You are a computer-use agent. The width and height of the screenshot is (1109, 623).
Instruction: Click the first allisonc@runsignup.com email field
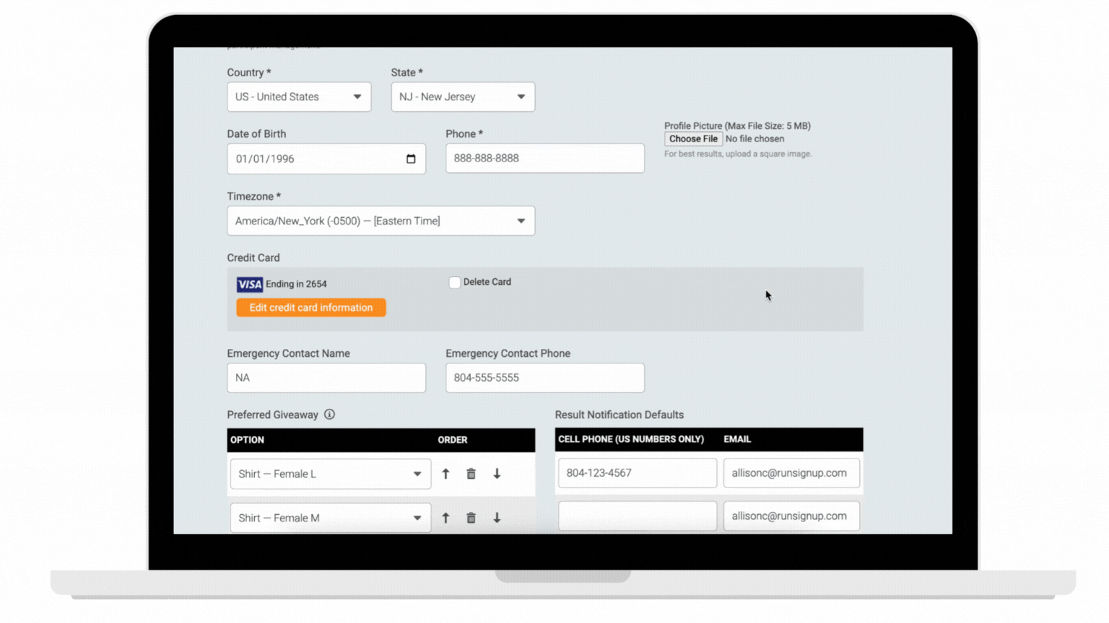(791, 473)
